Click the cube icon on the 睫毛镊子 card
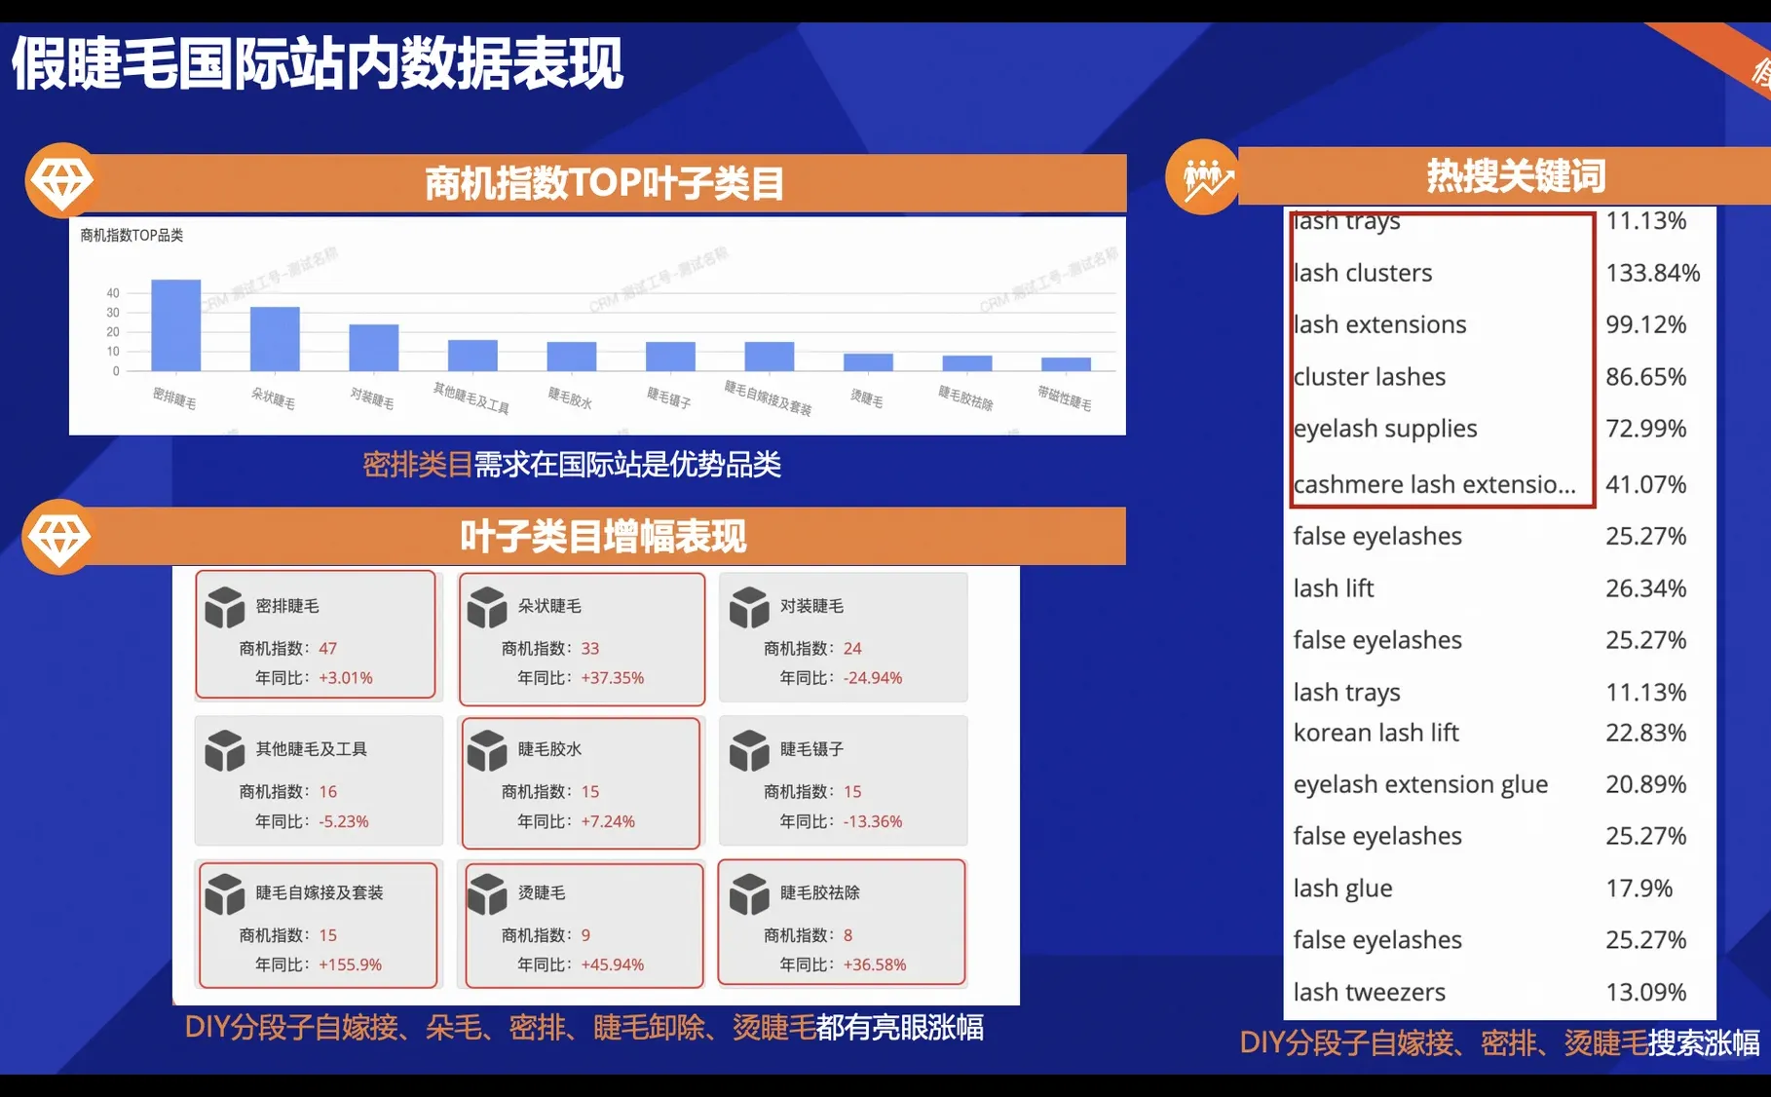The image size is (1771, 1097). 748,750
